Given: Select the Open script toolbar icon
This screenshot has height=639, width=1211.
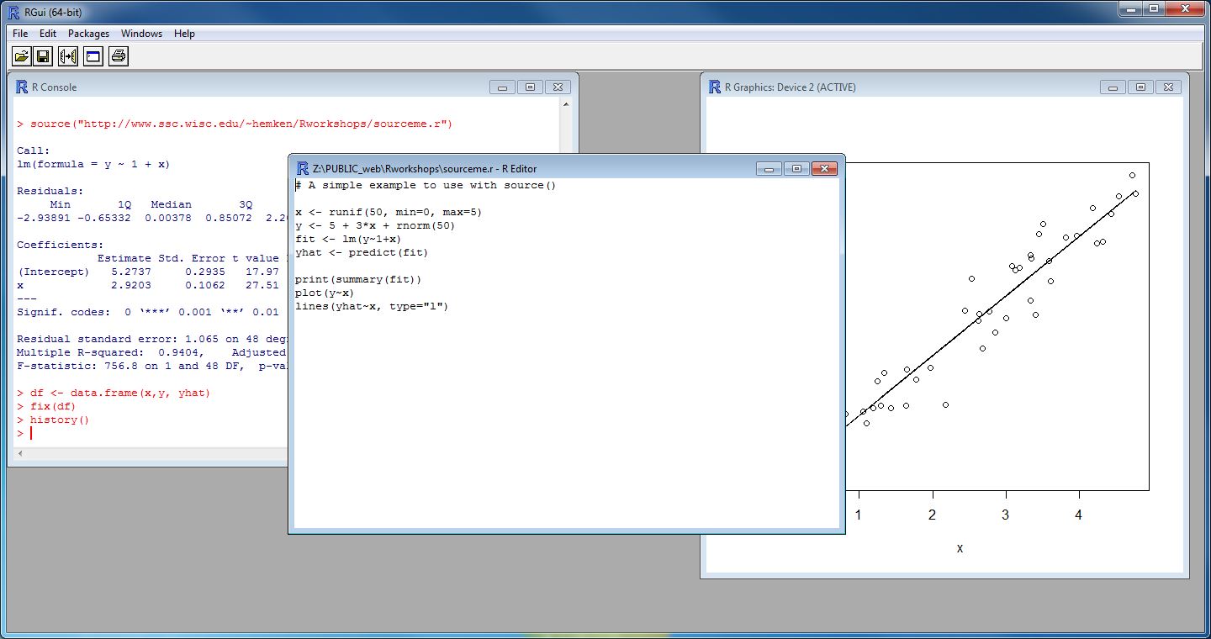Looking at the screenshot, I should [x=20, y=55].
